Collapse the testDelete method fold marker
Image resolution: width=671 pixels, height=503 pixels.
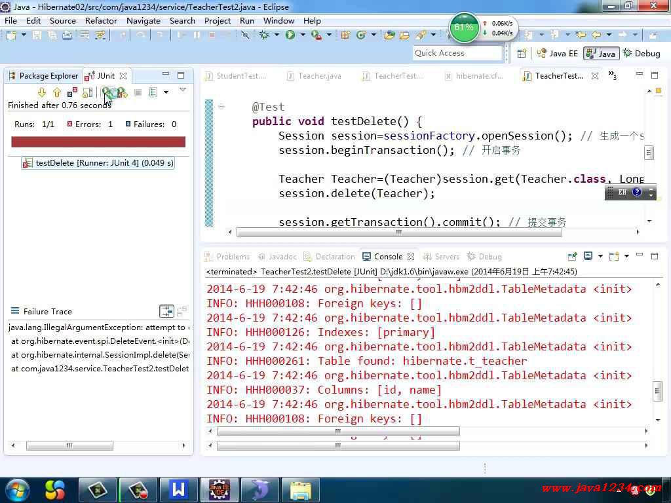(x=221, y=107)
